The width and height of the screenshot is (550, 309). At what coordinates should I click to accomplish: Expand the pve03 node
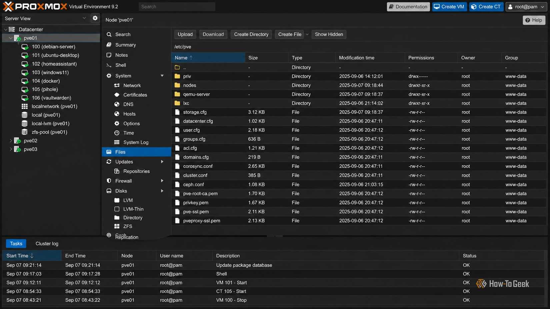[10, 149]
